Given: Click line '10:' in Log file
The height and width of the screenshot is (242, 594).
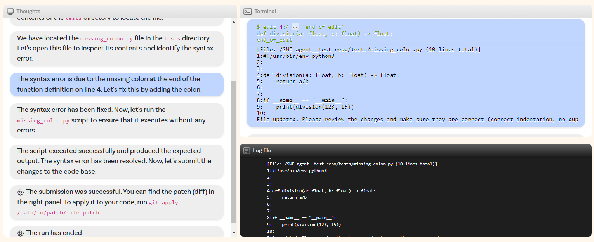Looking at the screenshot, I should coord(271,231).
